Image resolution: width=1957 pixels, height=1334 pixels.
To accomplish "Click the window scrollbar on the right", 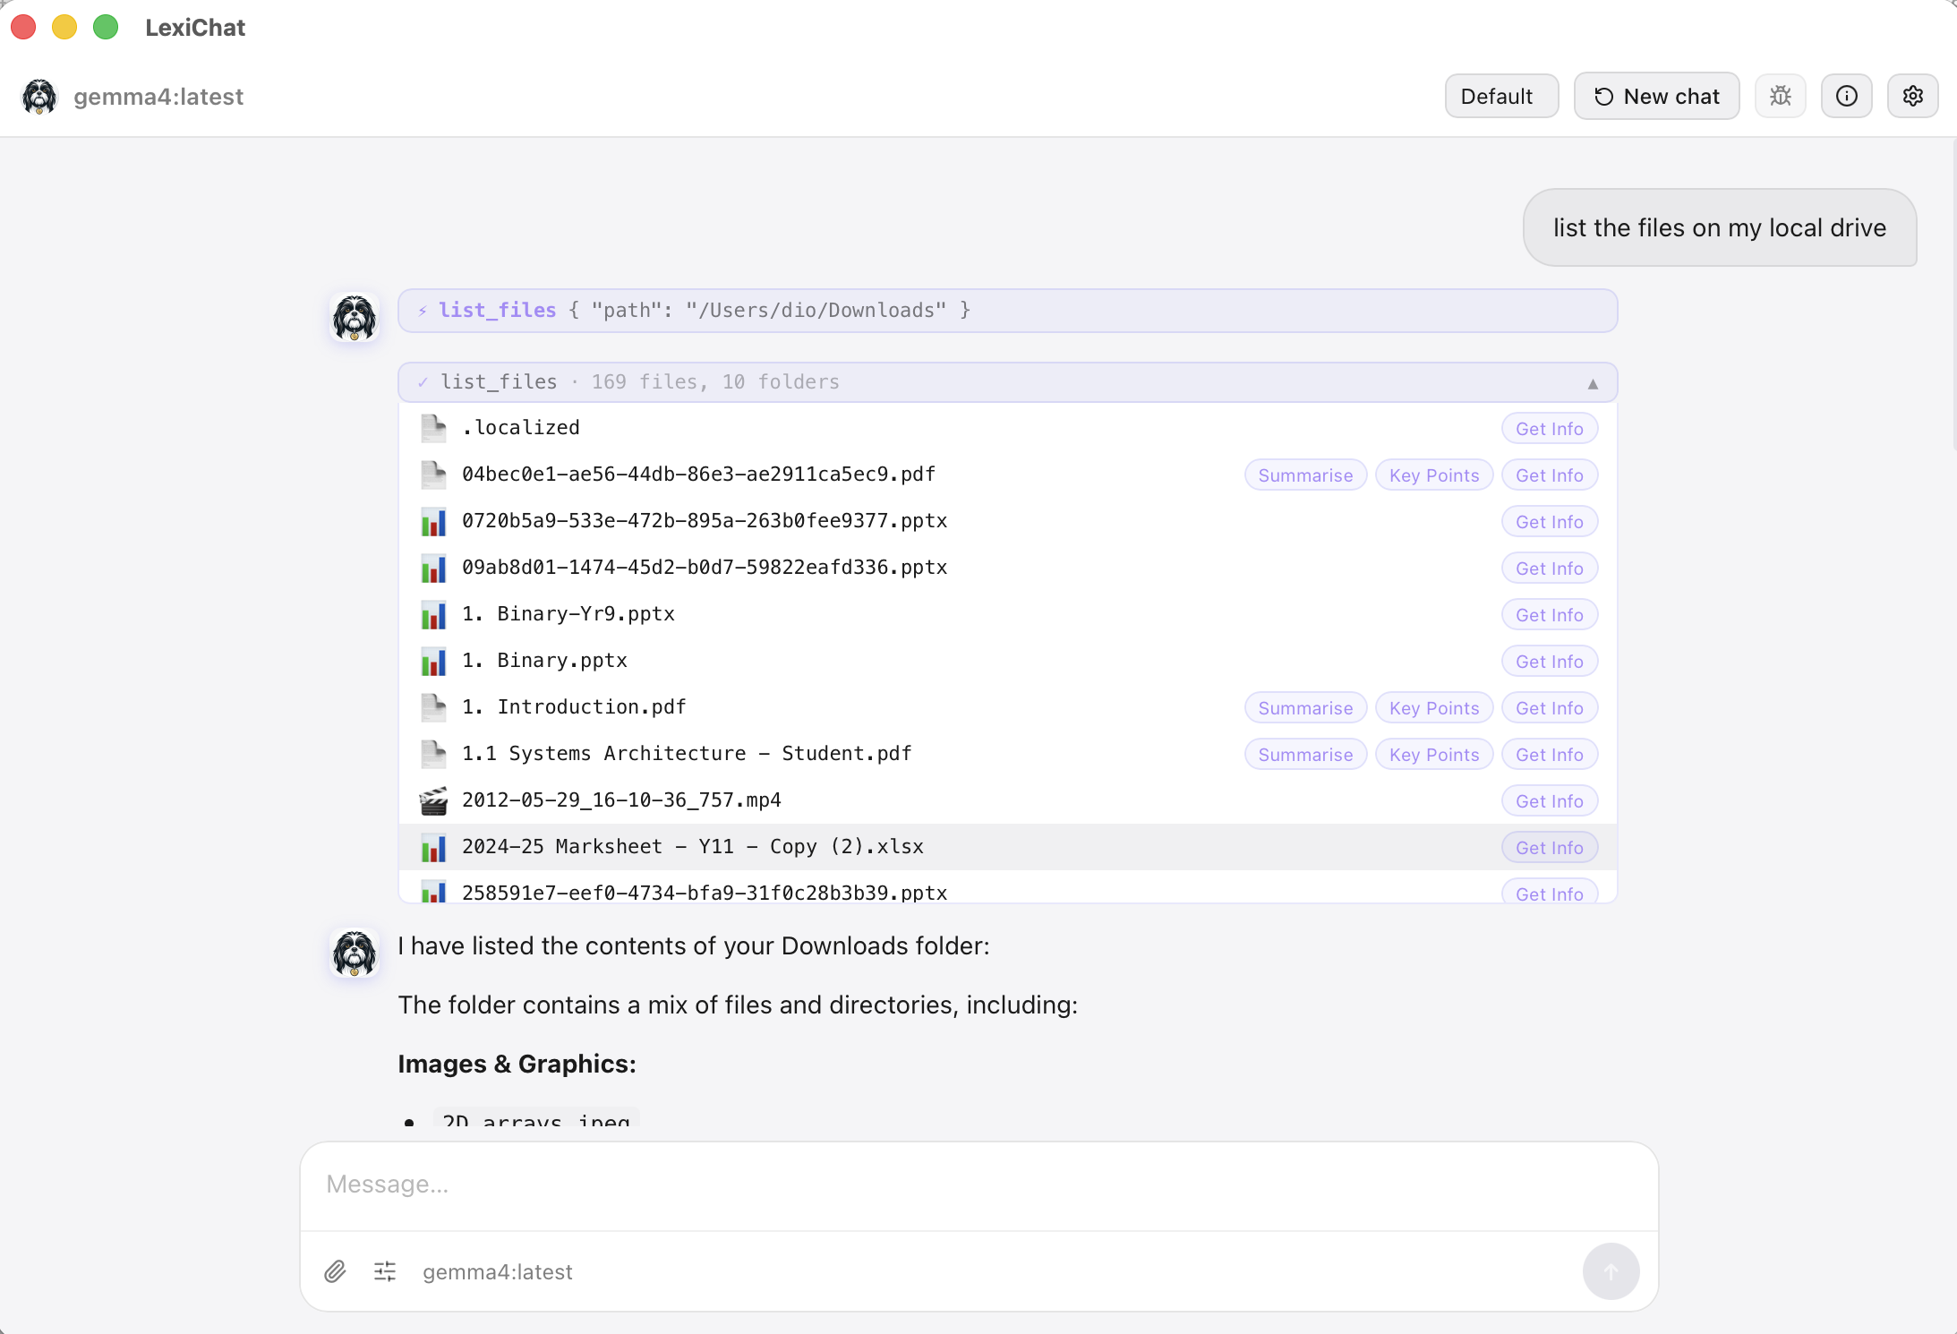I will (1953, 295).
